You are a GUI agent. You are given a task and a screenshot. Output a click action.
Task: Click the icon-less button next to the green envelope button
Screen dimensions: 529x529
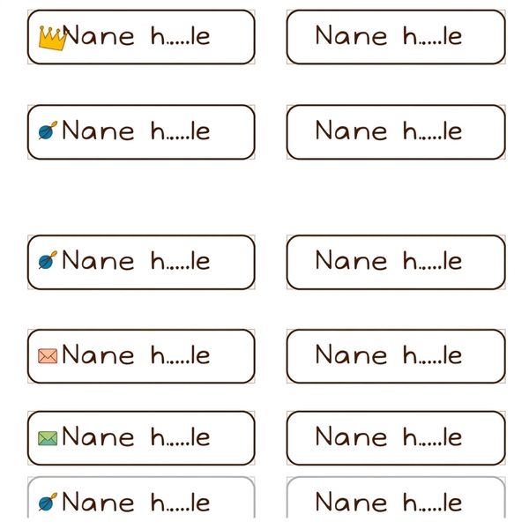pos(396,437)
